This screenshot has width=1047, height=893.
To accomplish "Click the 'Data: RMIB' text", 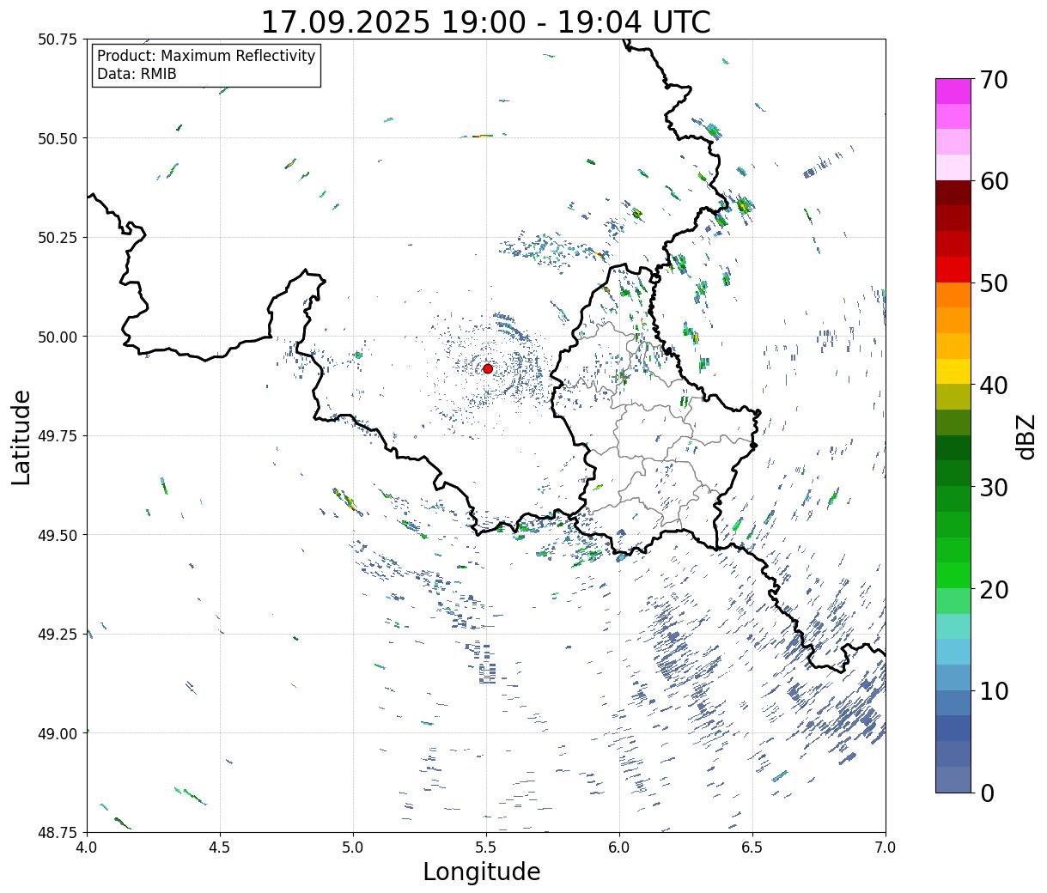I will [x=137, y=75].
